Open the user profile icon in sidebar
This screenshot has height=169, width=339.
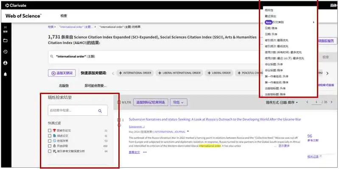6,63
